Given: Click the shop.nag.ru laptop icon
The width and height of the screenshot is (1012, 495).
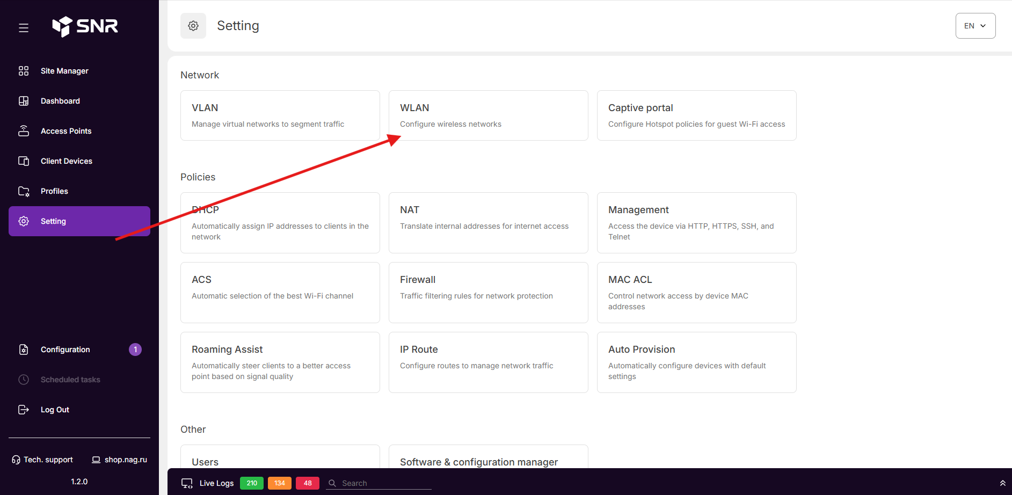Looking at the screenshot, I should coord(96,460).
